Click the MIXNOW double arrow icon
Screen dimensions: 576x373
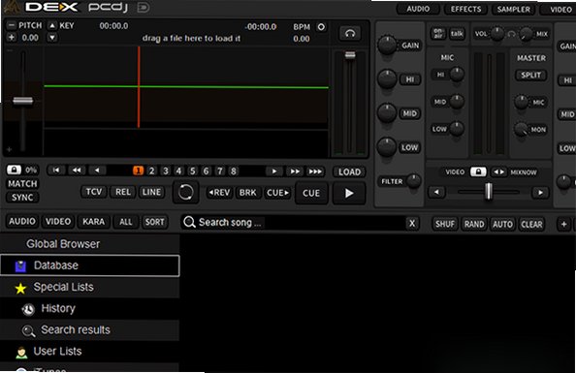tap(498, 171)
